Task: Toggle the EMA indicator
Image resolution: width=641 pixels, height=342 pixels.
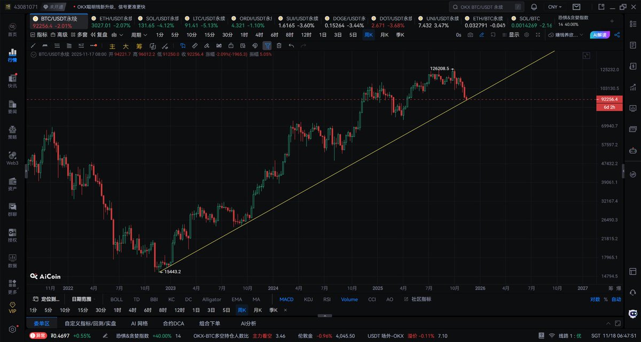Action: (x=237, y=299)
